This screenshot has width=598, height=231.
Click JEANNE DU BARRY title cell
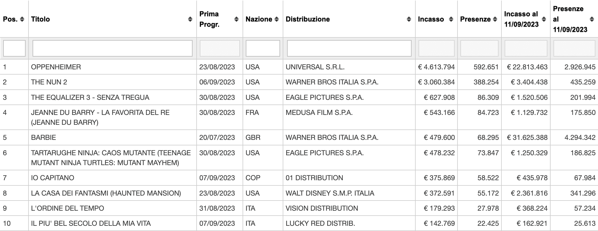click(x=100, y=118)
